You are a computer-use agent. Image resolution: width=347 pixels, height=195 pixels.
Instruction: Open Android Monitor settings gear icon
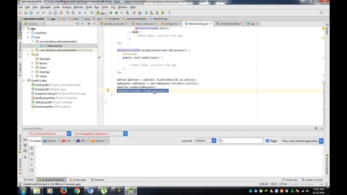pos(316,128)
